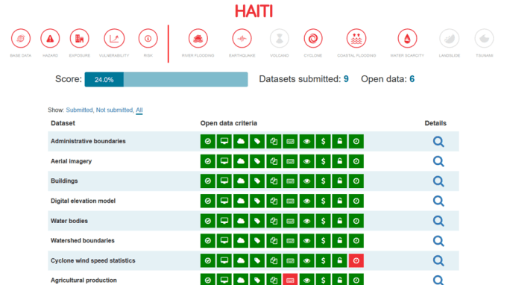Viewport: 507px width, 285px height.
Task: Click monitor criterion in Aerial imagery row
Action: pyautogui.click(x=224, y=161)
